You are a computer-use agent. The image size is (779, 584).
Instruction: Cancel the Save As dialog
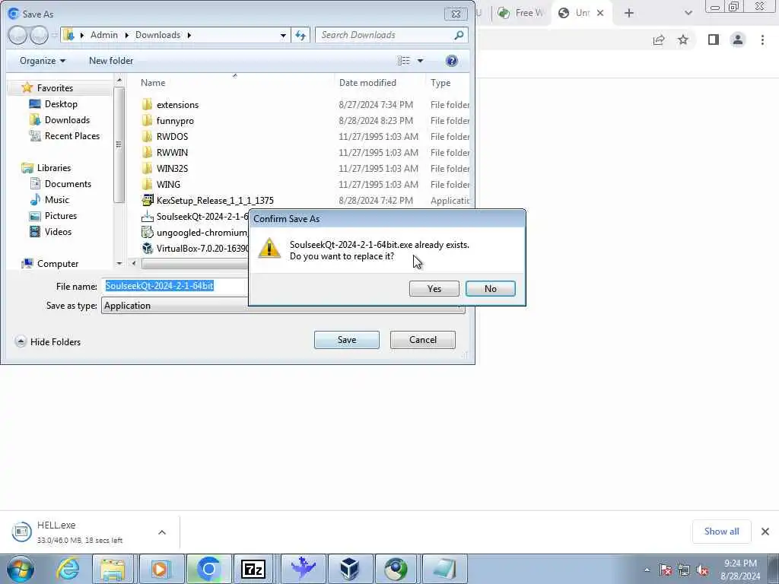point(422,340)
